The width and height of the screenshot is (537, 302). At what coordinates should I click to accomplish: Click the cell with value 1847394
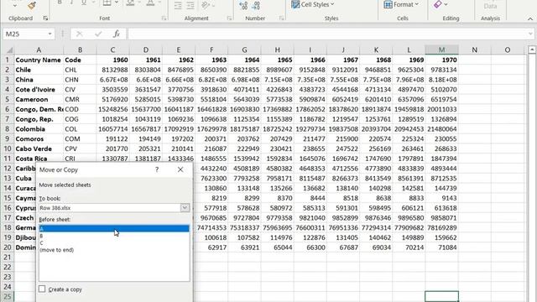[x=442, y=159]
